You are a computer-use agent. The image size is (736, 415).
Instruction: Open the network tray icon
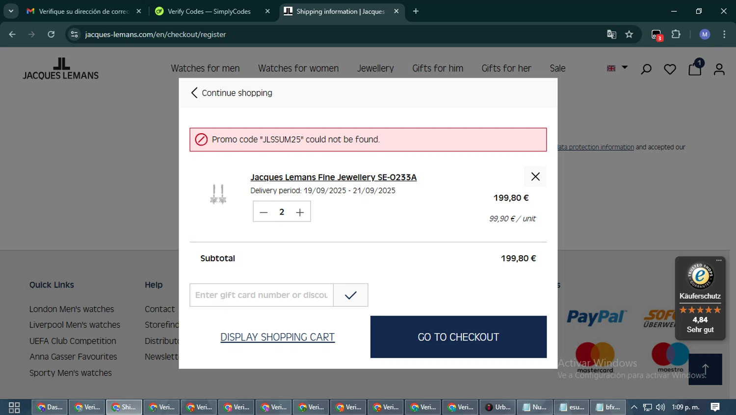coord(648,407)
